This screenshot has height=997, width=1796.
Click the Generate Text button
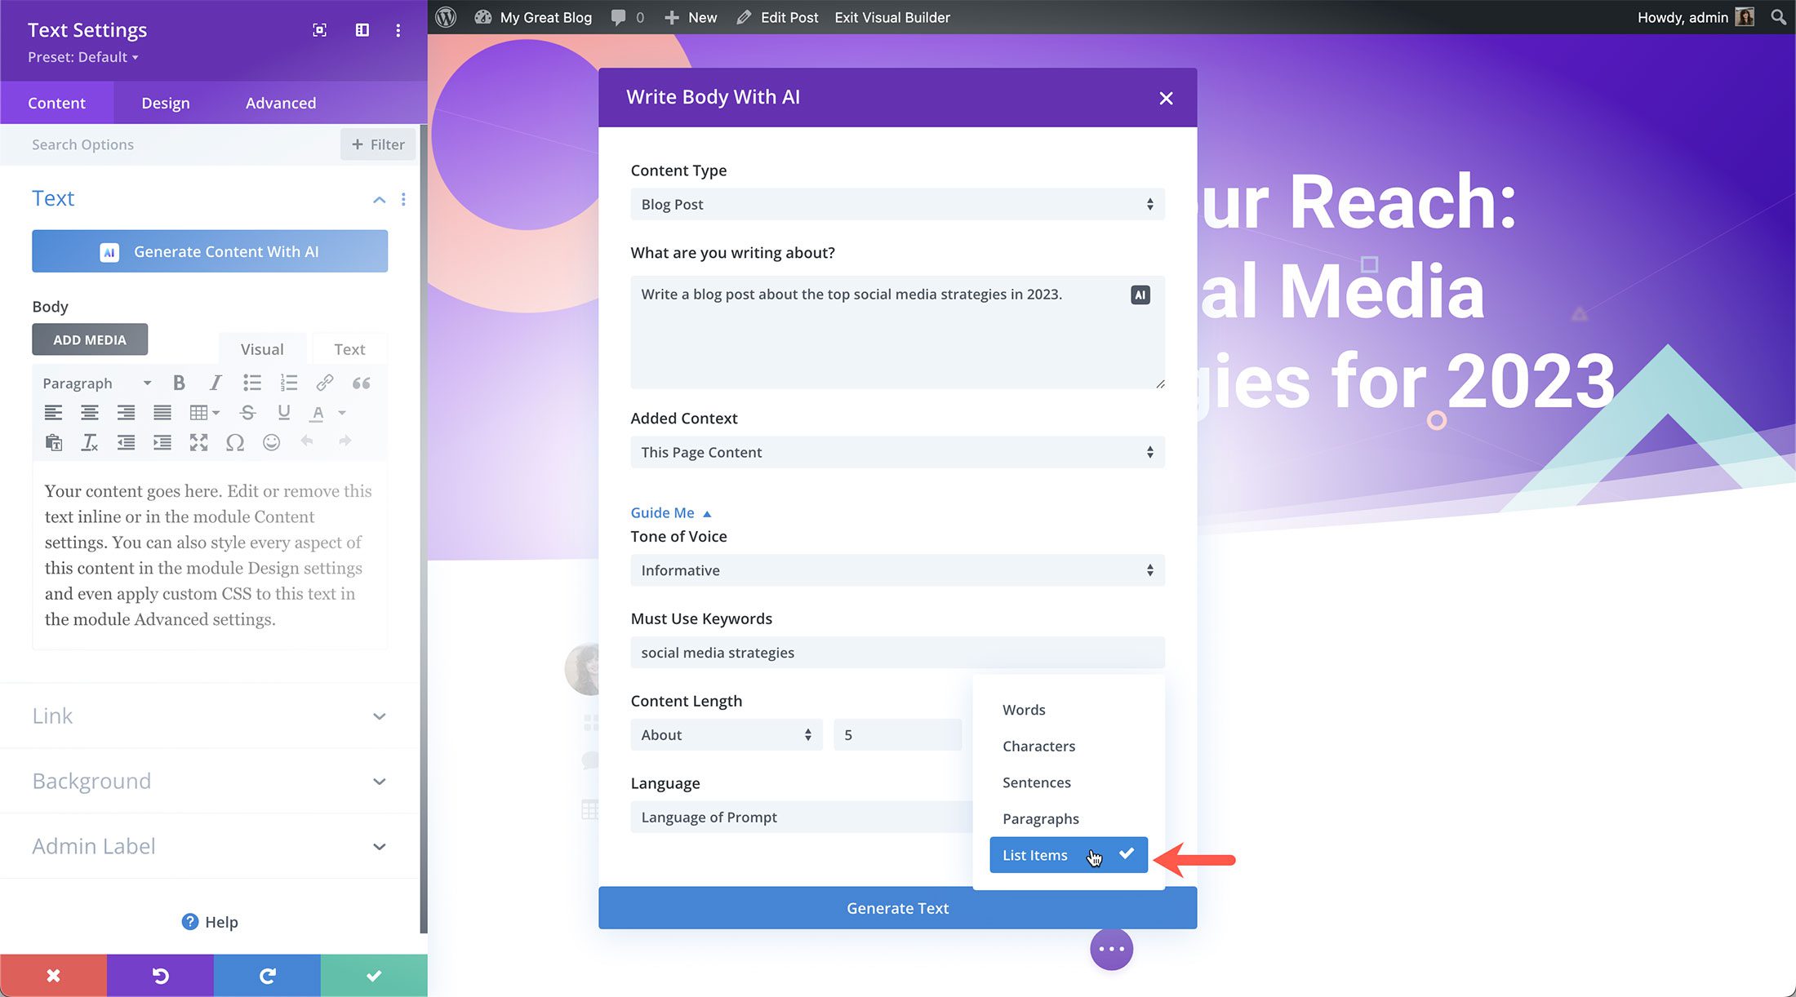898,907
